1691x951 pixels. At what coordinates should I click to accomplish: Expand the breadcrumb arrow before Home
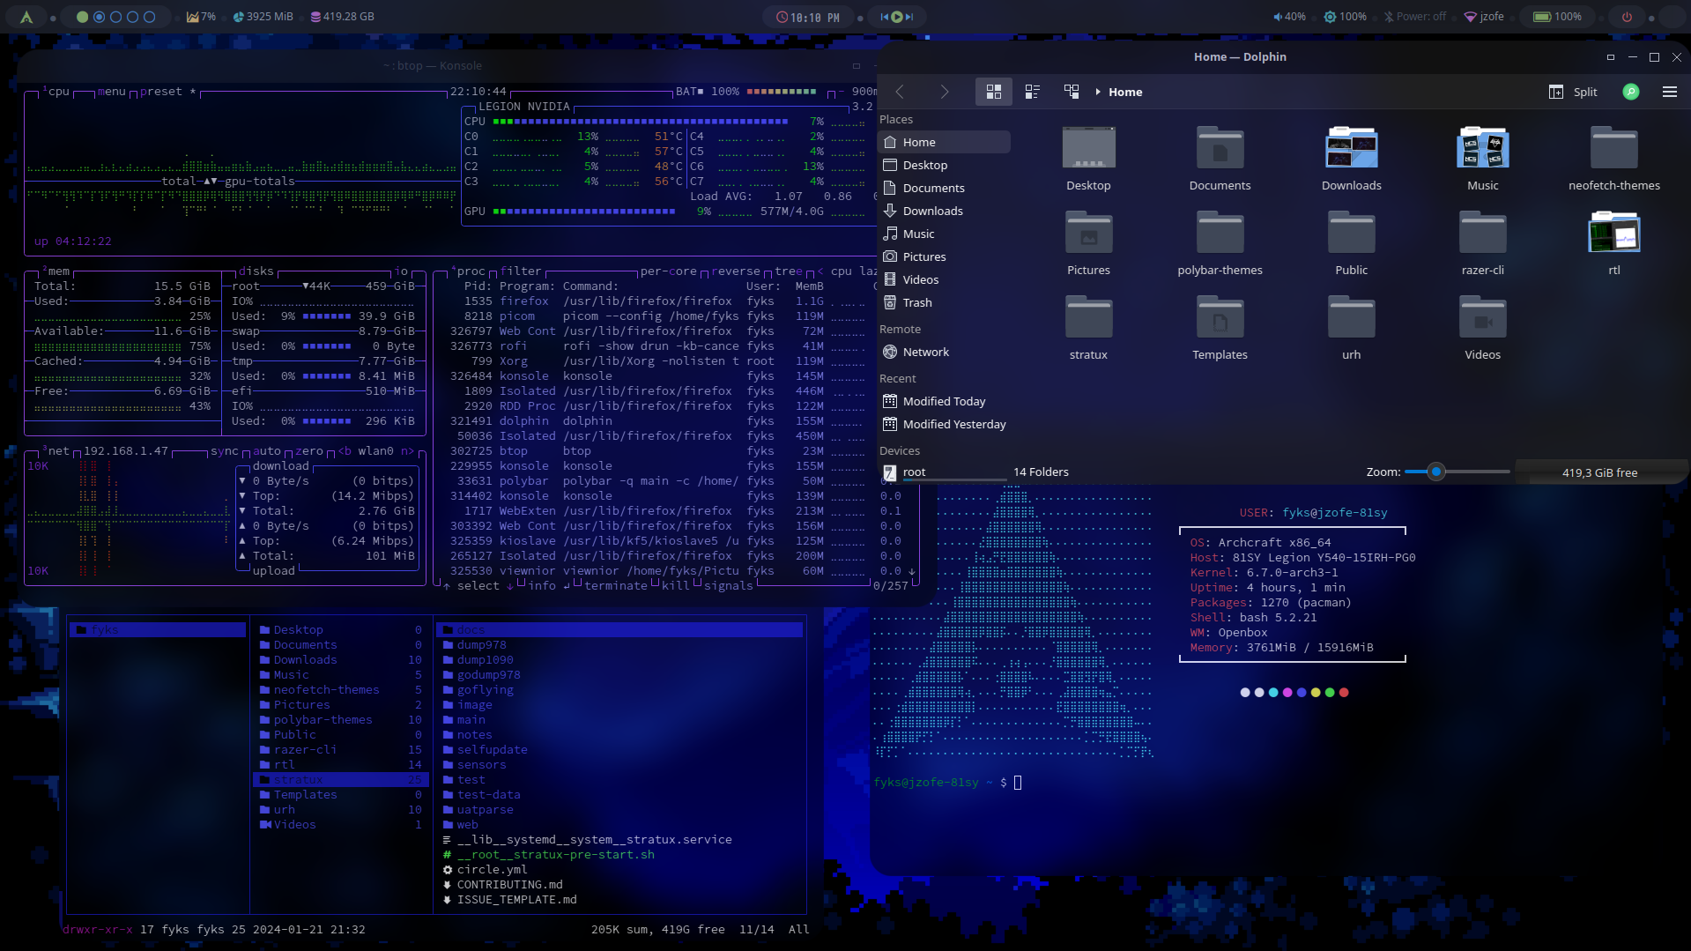coord(1098,92)
